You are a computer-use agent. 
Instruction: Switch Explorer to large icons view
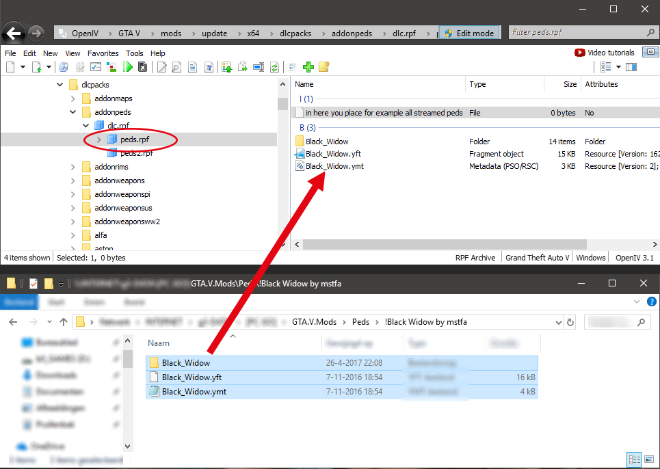click(x=649, y=459)
